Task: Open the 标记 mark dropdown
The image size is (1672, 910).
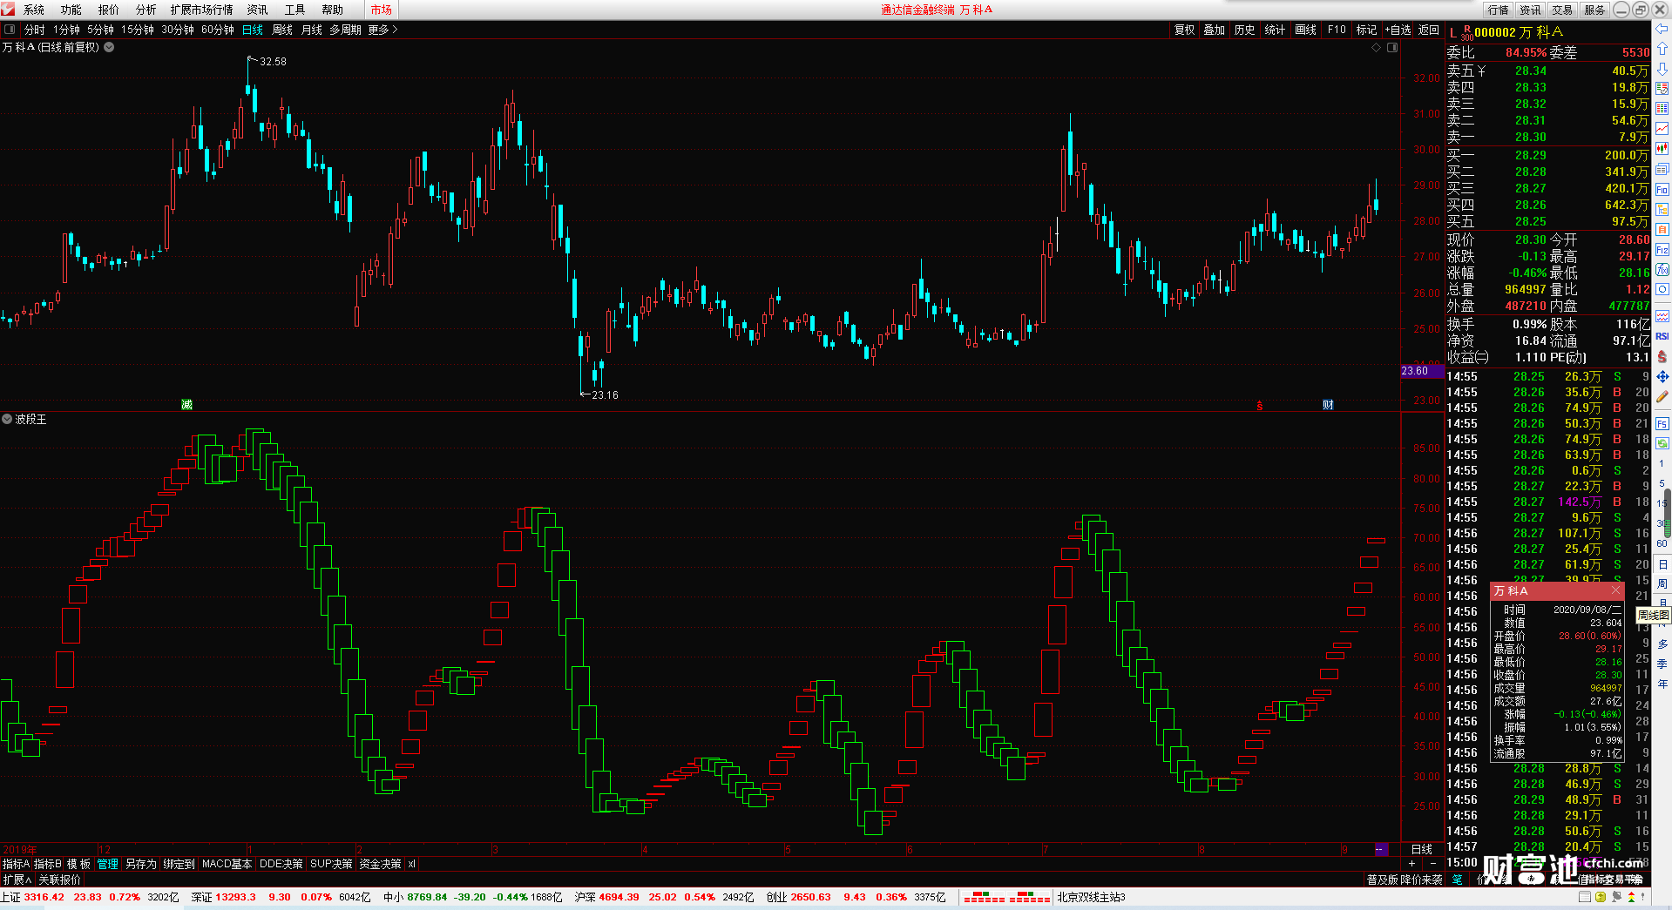Action: coord(1366,30)
